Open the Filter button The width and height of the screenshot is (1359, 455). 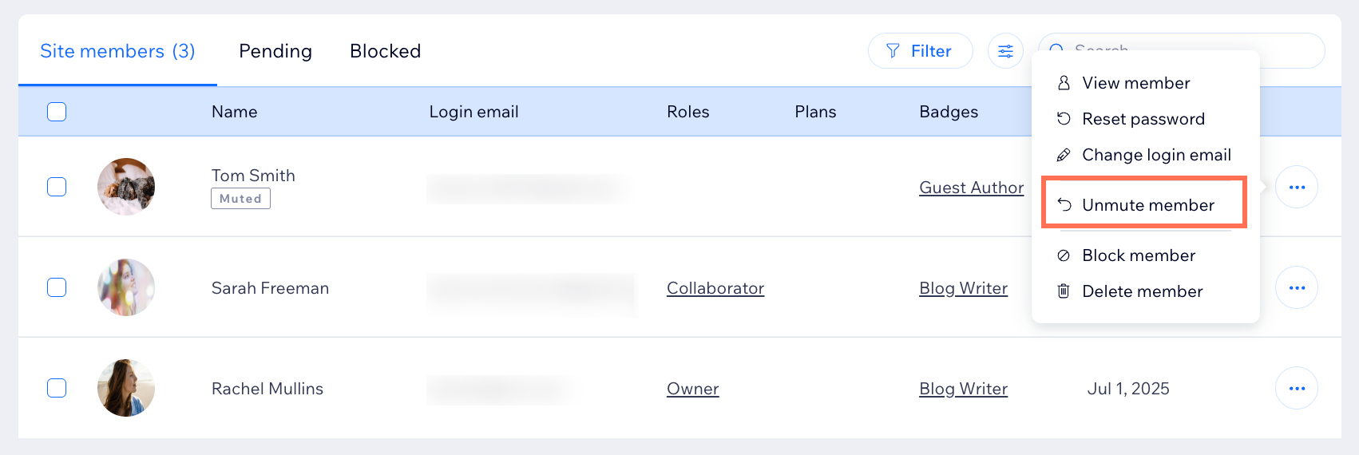[x=920, y=51]
